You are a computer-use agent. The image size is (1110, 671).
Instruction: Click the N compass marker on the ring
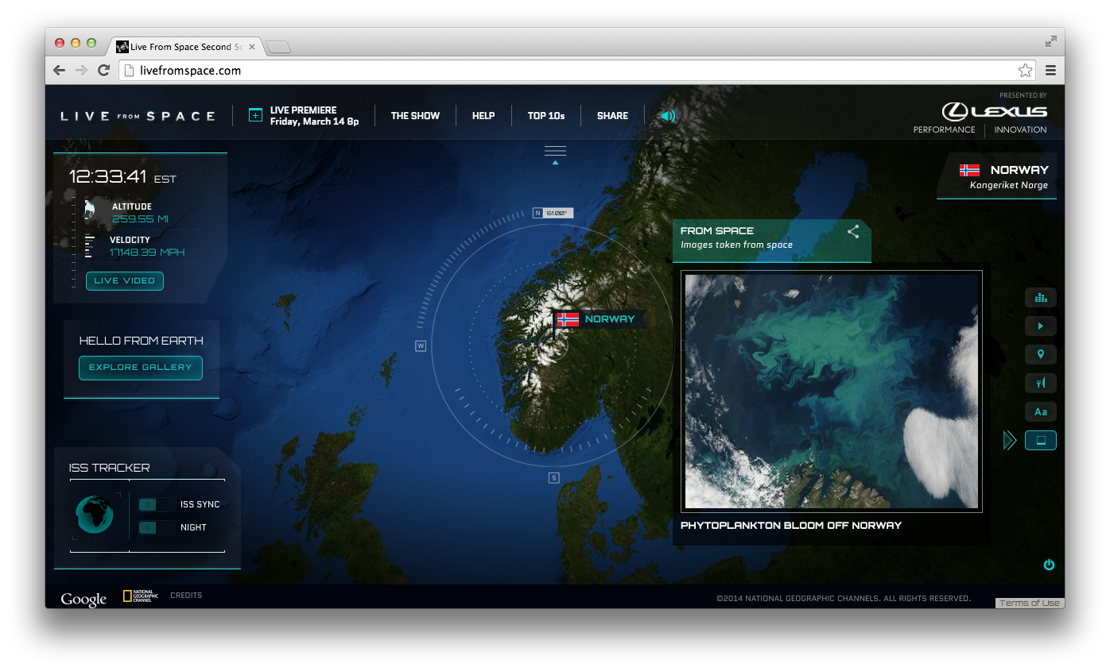pos(538,213)
